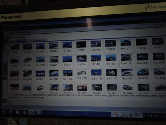
Task: Select the SL (230) model series
Action: (x=143, y=74)
